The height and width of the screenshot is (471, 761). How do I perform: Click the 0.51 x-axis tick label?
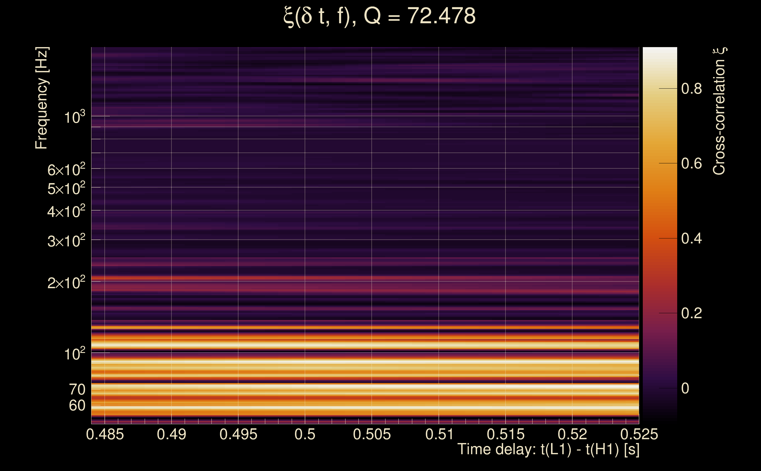(439, 434)
